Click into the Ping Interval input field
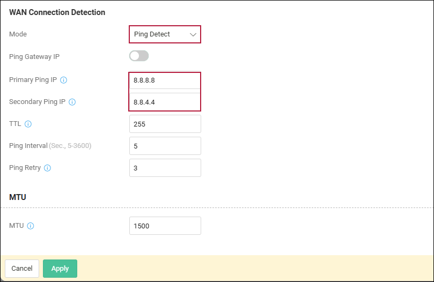434x282 pixels. coord(165,146)
